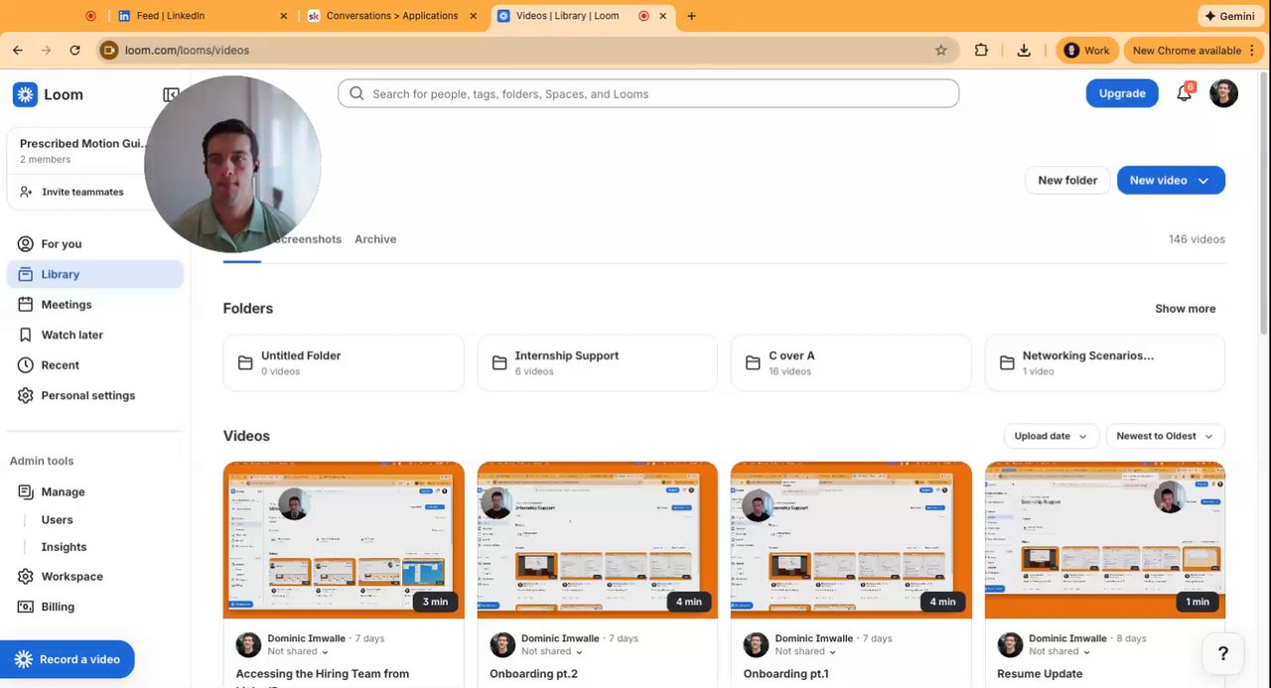Go back with the browser arrow
This screenshot has height=688, width=1271.
18,50
